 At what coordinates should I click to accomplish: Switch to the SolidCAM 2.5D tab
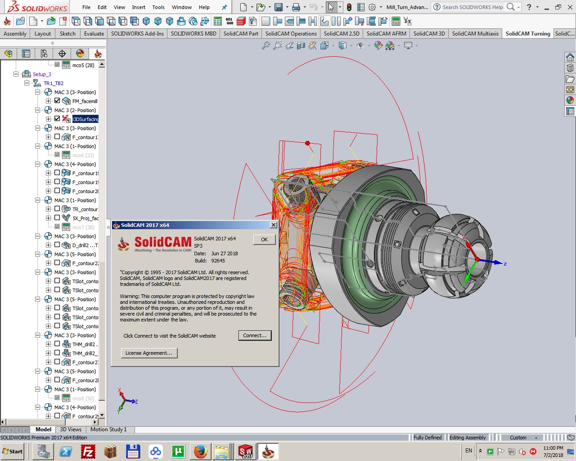[x=342, y=33]
